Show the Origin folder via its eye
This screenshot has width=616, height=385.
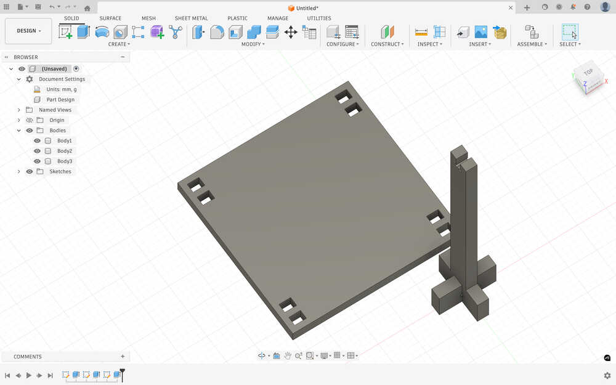coord(30,120)
